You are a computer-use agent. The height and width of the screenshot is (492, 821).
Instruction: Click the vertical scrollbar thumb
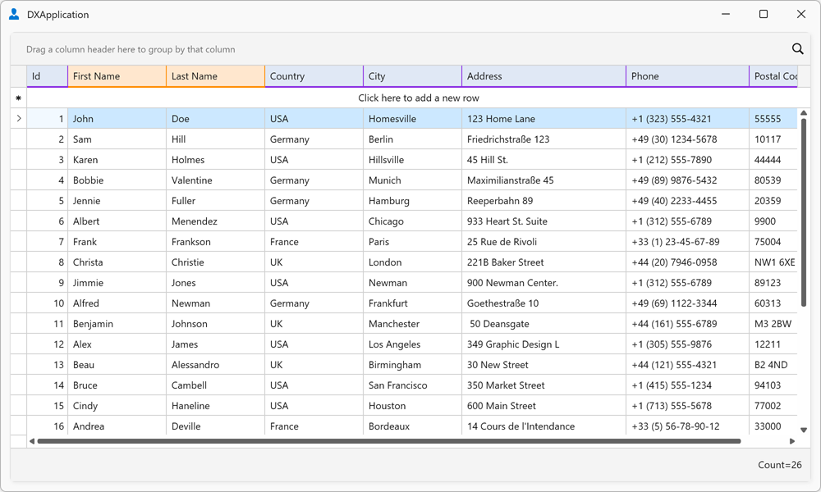click(x=804, y=212)
